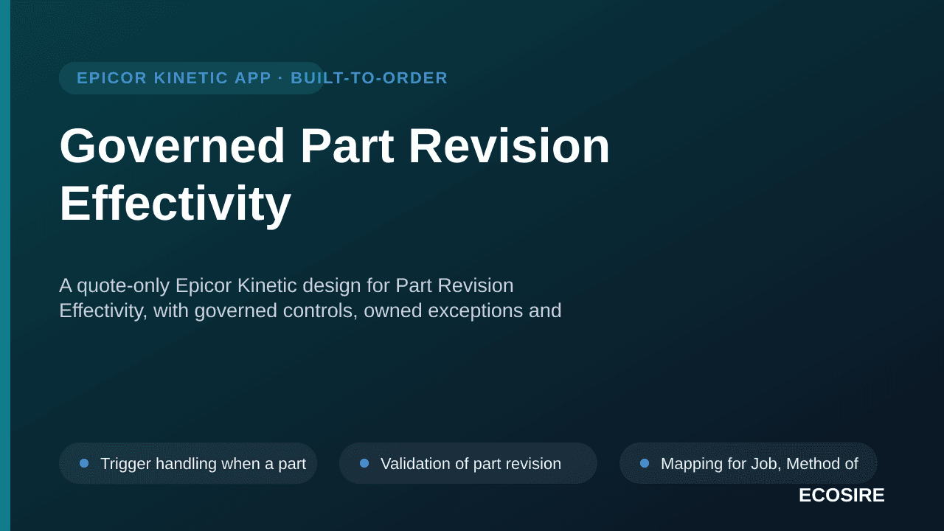
Task: Click bullet dot beside Validation of part revision
Action: point(364,463)
